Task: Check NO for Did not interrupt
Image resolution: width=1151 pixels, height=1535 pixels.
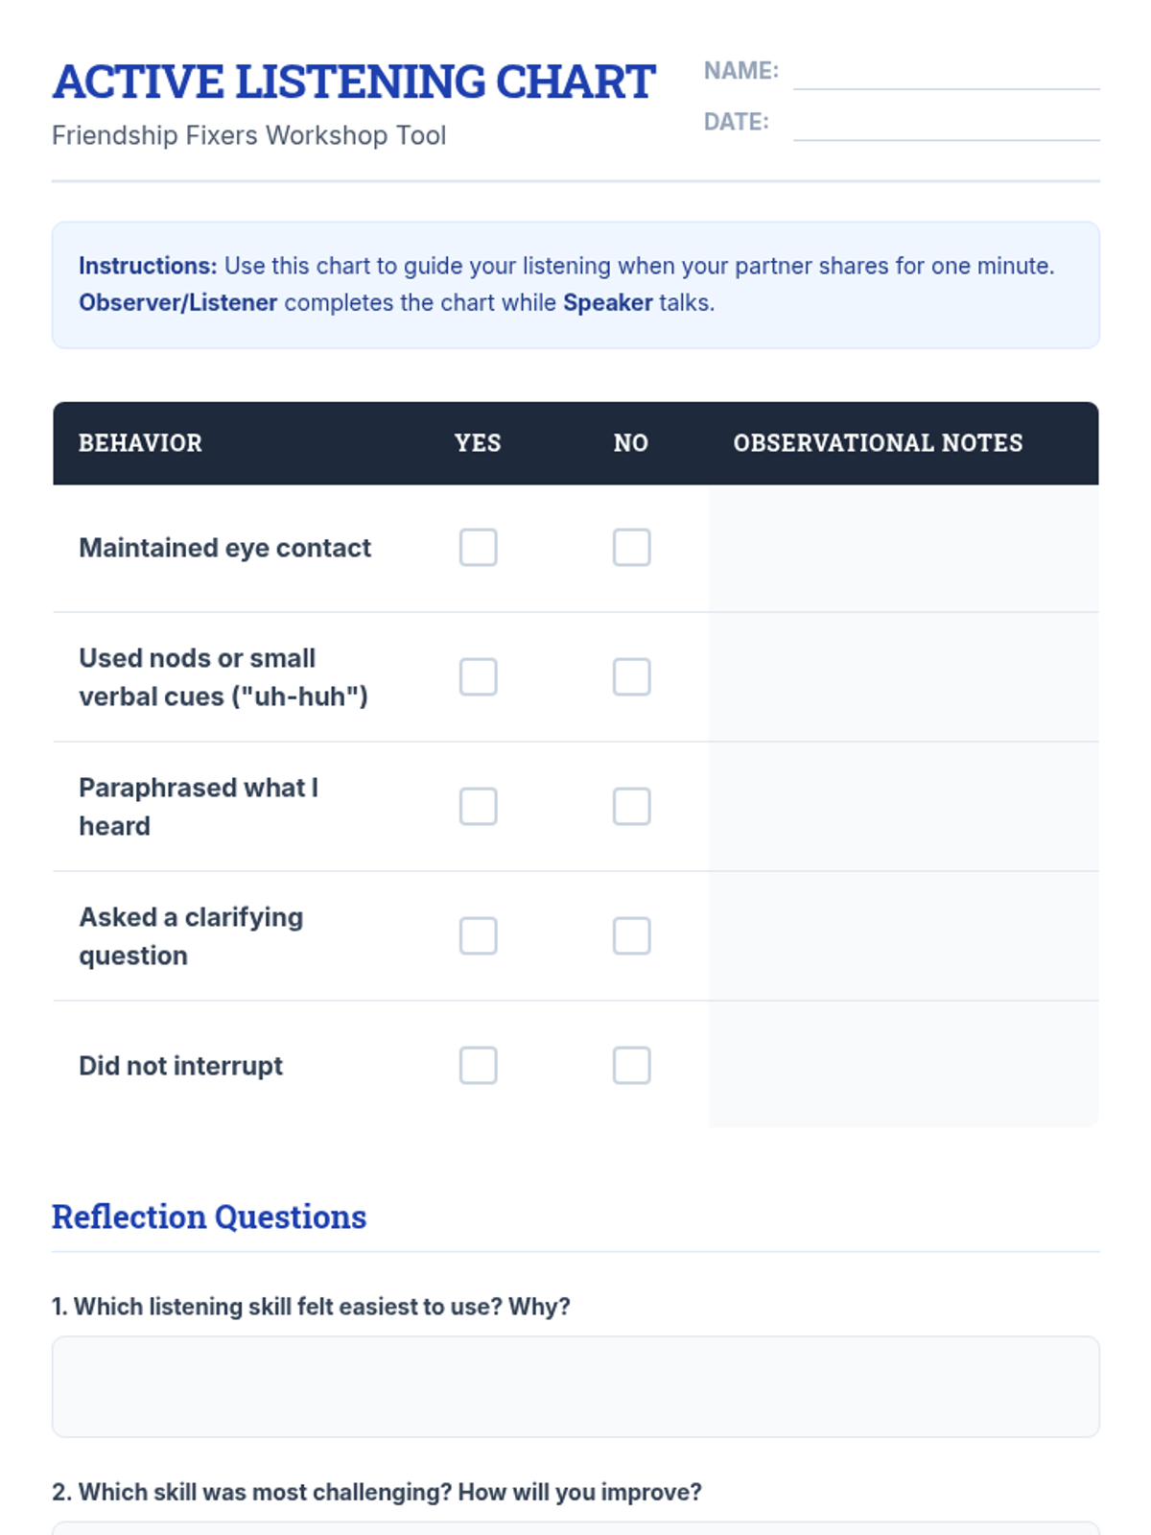Action: tap(631, 1066)
